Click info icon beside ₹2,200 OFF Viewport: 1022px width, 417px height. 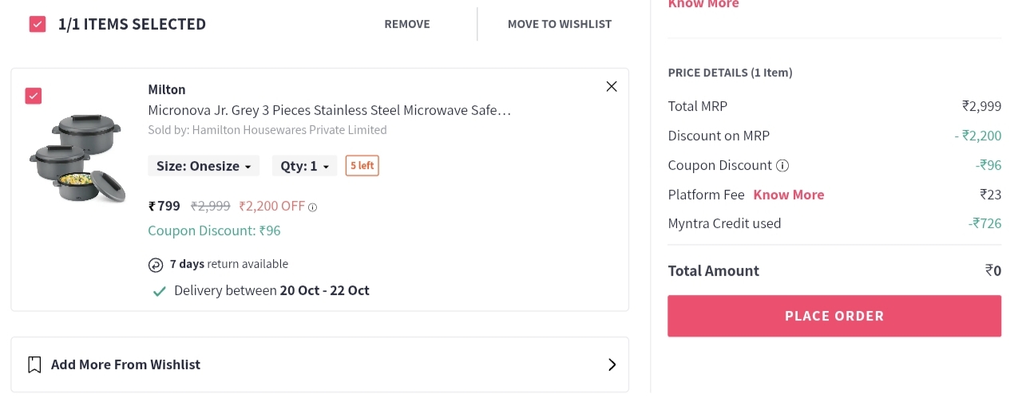313,207
